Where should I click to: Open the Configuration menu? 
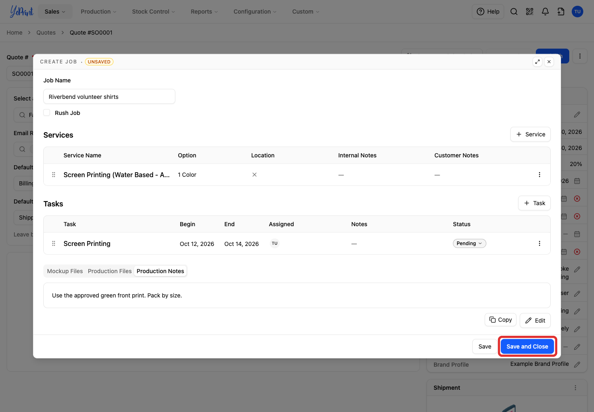click(255, 12)
